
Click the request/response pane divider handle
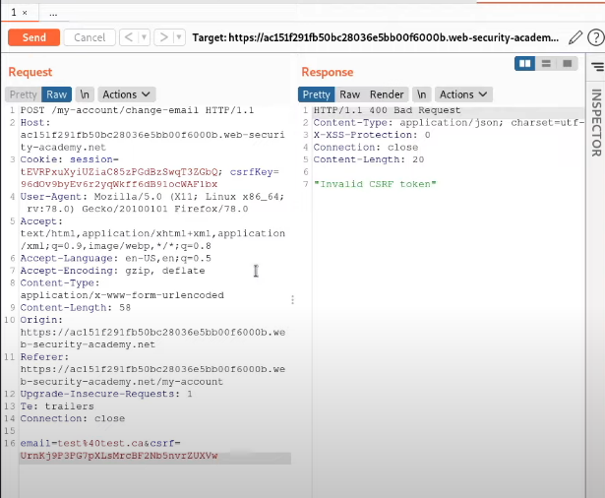[293, 299]
